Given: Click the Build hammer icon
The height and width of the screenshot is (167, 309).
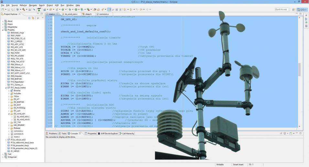Looking at the screenshot, I should pyautogui.click(x=24, y=9).
